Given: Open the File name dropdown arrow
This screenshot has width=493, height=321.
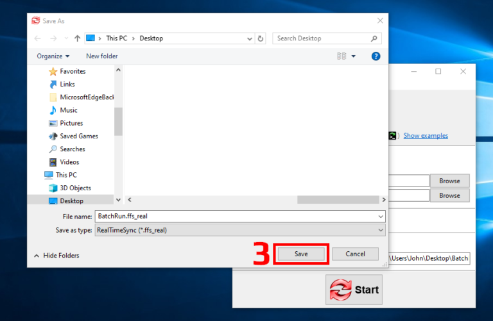Looking at the screenshot, I should click(381, 217).
